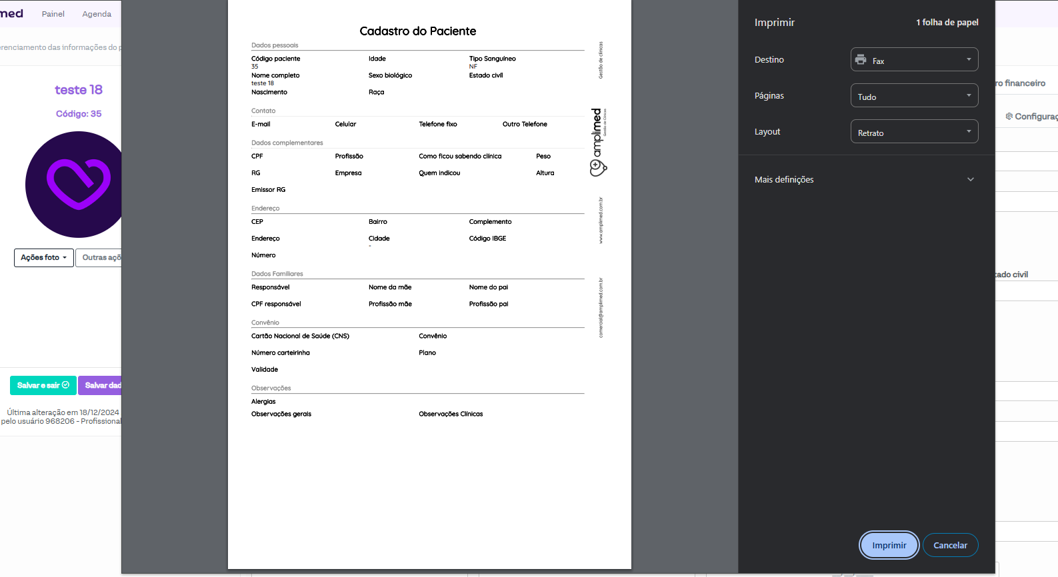
Task: Go to the Painel menu item
Action: [x=53, y=14]
